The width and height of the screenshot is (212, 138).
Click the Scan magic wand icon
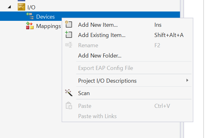tap(68, 93)
